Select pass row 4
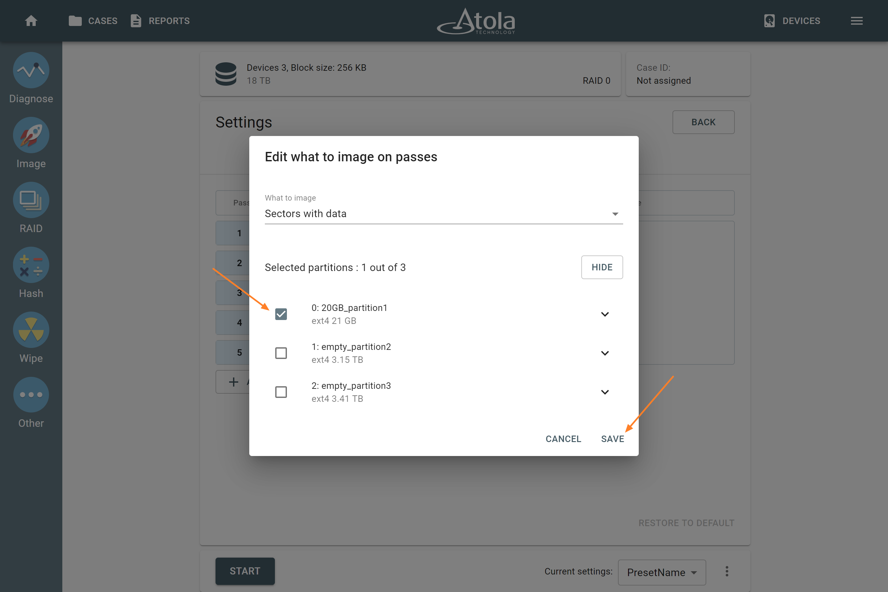The width and height of the screenshot is (888, 592). pyautogui.click(x=233, y=322)
